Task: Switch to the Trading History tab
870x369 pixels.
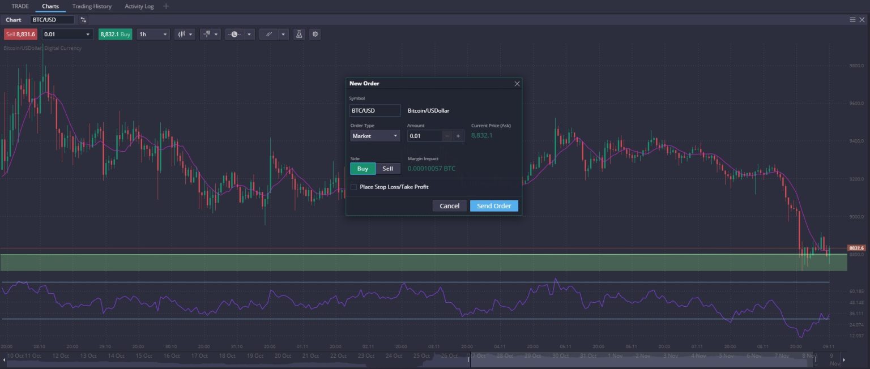Action: click(91, 6)
